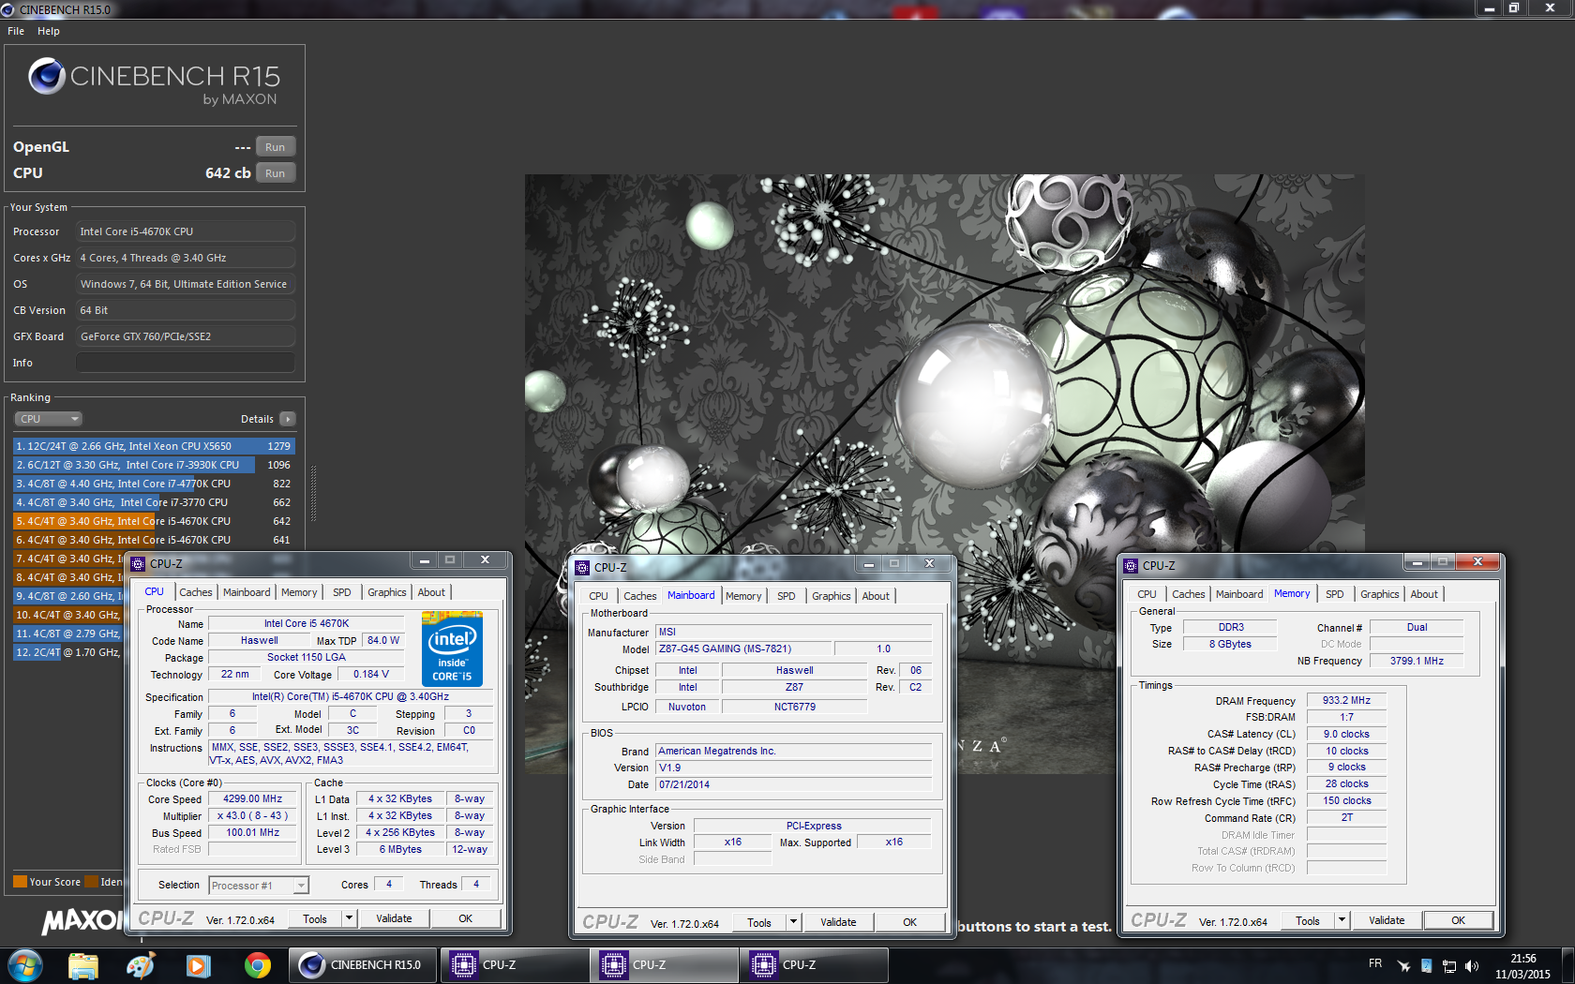This screenshot has width=1575, height=984.
Task: Switch to the first CPU-Z taskbar button
Action: click(513, 965)
